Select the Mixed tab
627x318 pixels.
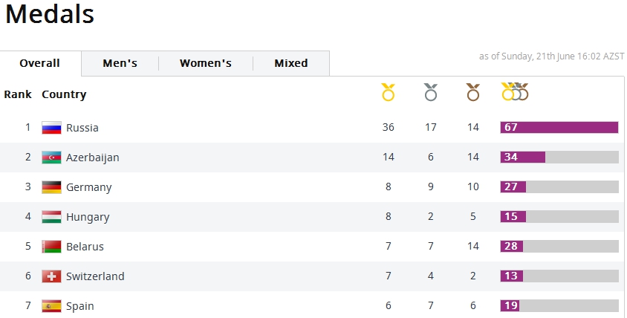[x=290, y=63]
